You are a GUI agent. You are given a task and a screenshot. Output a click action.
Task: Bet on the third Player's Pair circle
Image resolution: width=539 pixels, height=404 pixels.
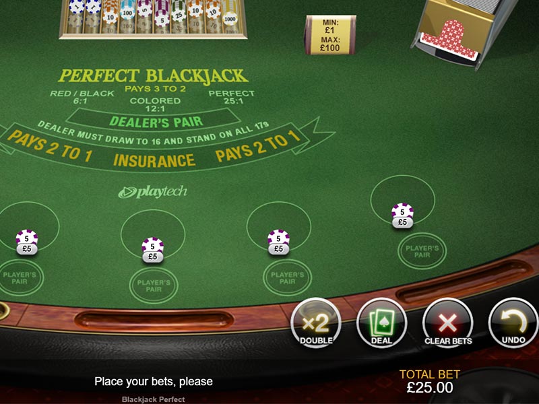288,278
